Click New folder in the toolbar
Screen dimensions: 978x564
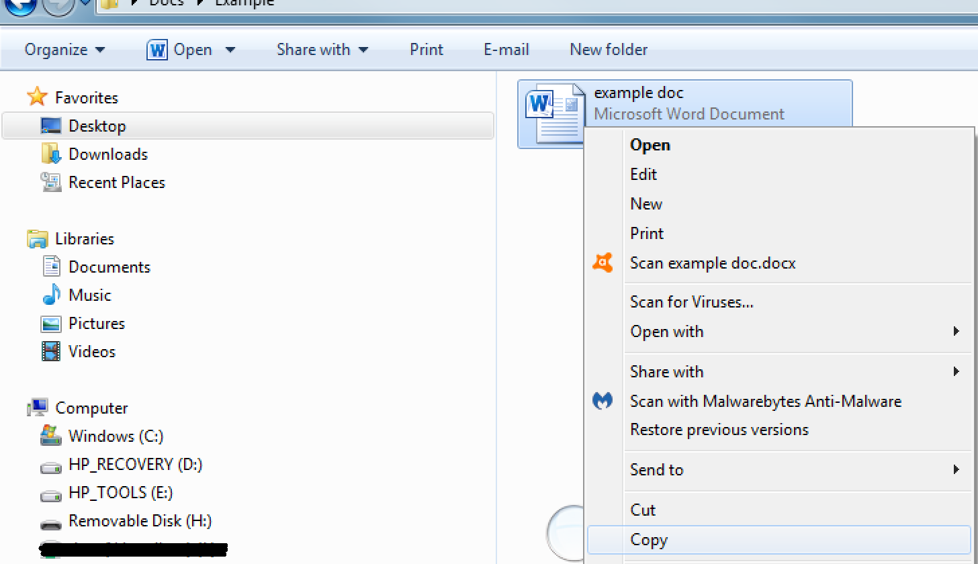tap(609, 50)
